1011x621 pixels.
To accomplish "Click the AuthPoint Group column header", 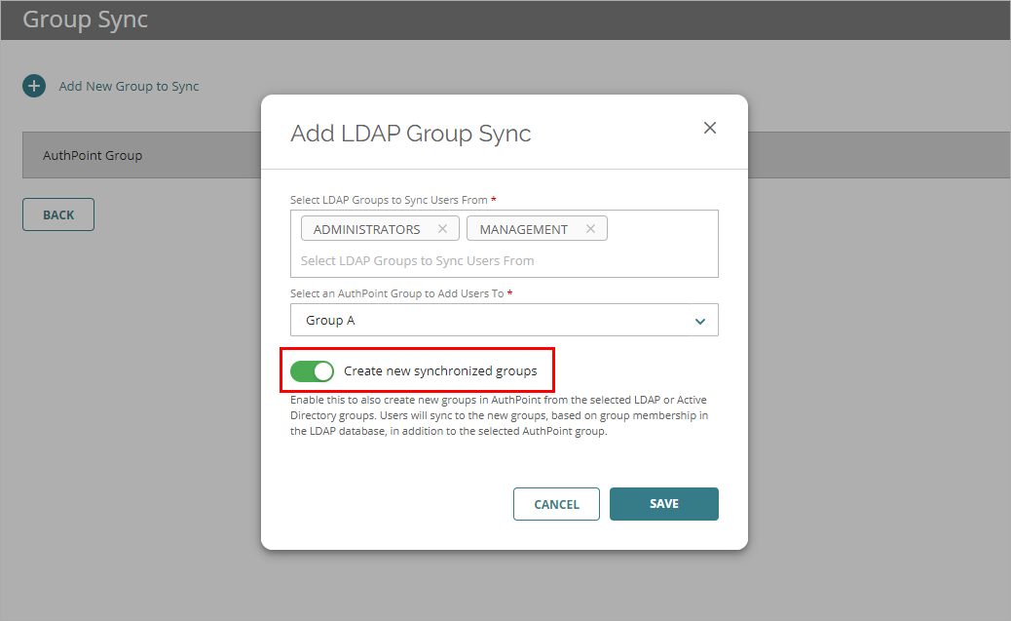I will coord(94,155).
